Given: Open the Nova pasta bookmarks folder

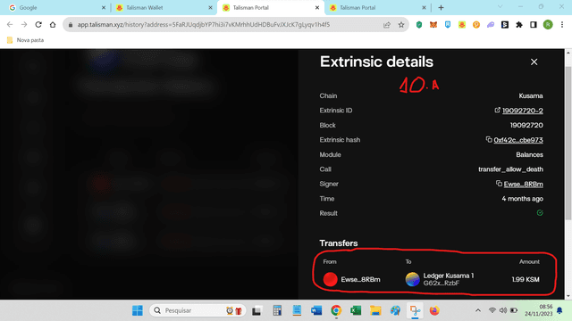Looking at the screenshot, I should tap(26, 40).
